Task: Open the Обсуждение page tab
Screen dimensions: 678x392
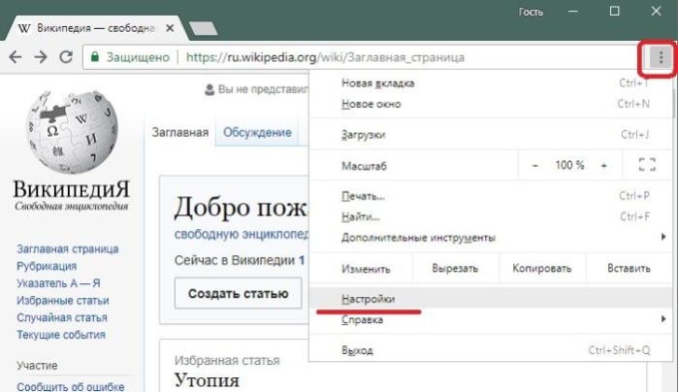Action: (257, 132)
